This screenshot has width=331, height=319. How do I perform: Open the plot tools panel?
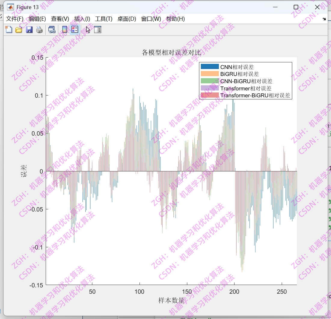tap(98, 30)
